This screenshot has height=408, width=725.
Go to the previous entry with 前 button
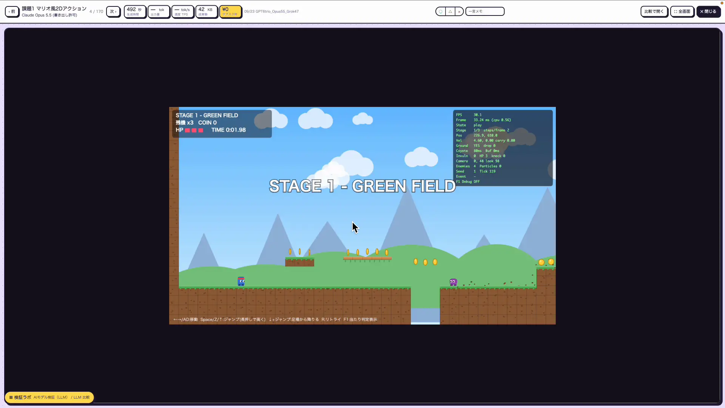pyautogui.click(x=12, y=11)
